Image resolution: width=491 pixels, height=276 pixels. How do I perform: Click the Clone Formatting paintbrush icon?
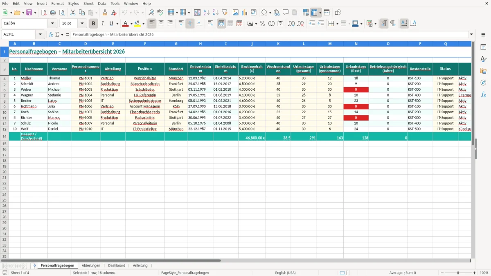pos(105,13)
